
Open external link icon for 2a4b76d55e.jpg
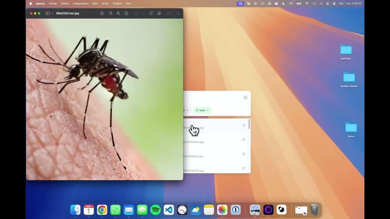coord(243,140)
